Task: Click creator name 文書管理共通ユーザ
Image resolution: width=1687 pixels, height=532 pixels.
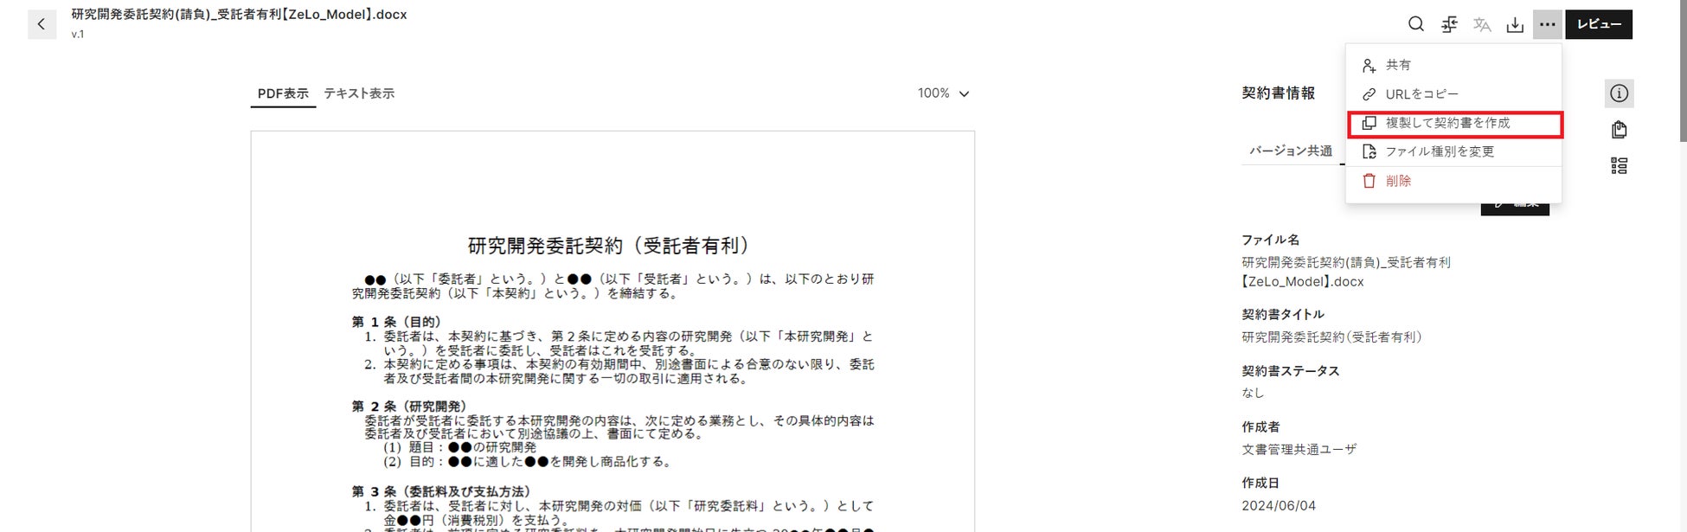Action: click(1299, 449)
